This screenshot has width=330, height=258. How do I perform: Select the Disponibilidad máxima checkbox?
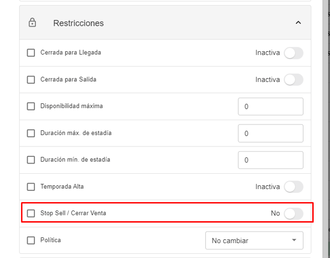pos(31,106)
